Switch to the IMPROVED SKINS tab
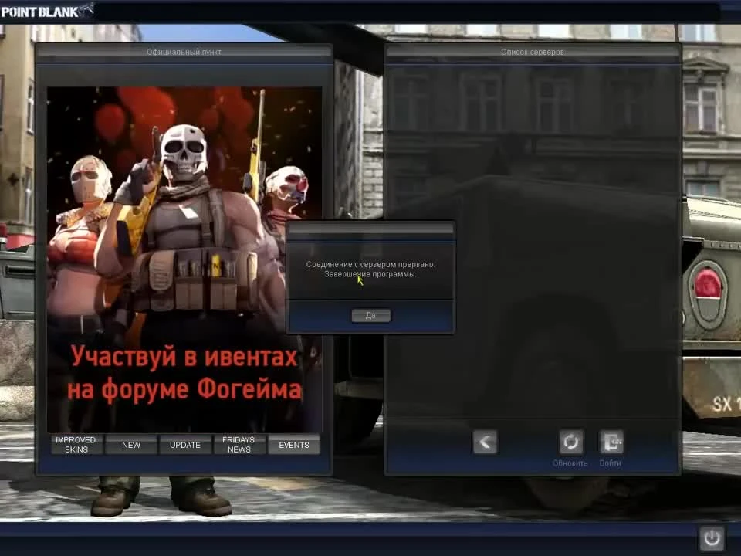This screenshot has width=741, height=556. [75, 445]
